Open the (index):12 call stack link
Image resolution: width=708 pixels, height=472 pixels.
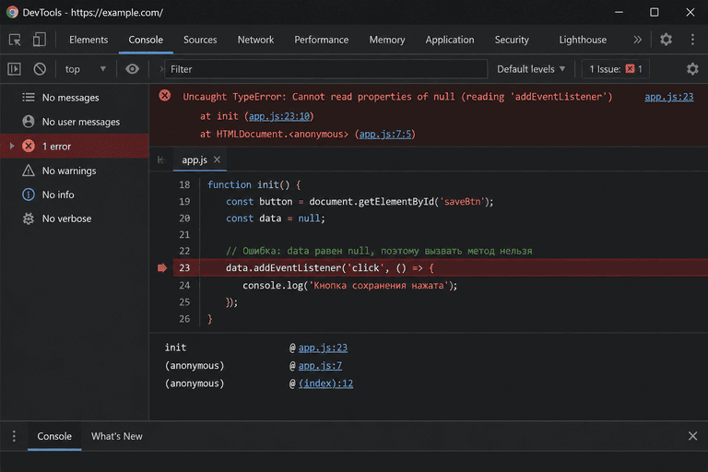pyautogui.click(x=325, y=383)
